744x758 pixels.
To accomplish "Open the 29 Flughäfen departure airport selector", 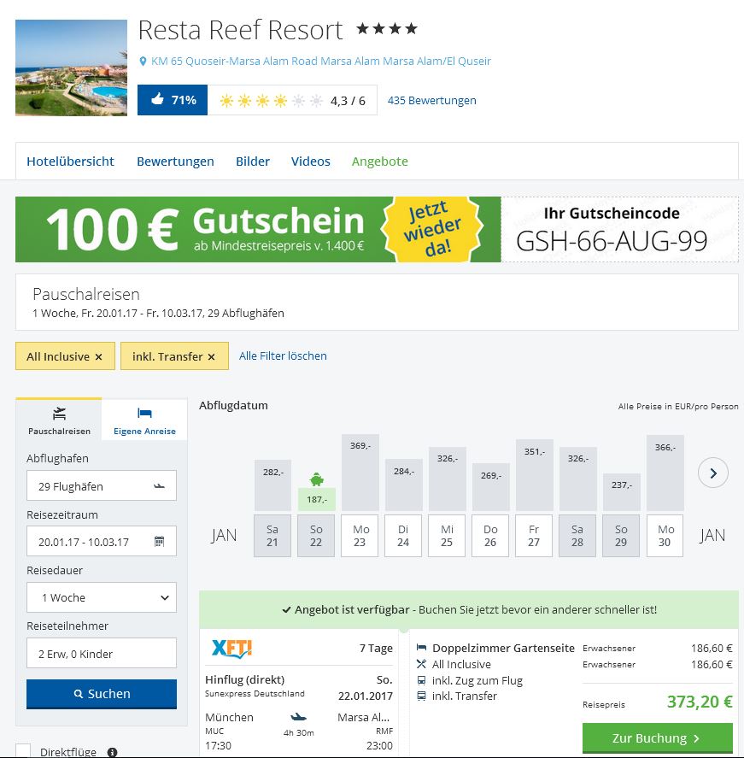I will click(x=101, y=485).
